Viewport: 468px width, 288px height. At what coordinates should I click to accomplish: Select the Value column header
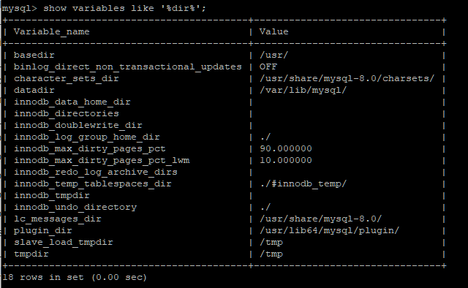pos(273,31)
